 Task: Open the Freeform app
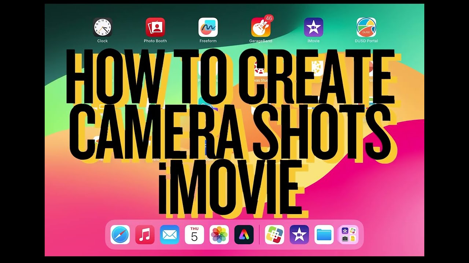208,27
